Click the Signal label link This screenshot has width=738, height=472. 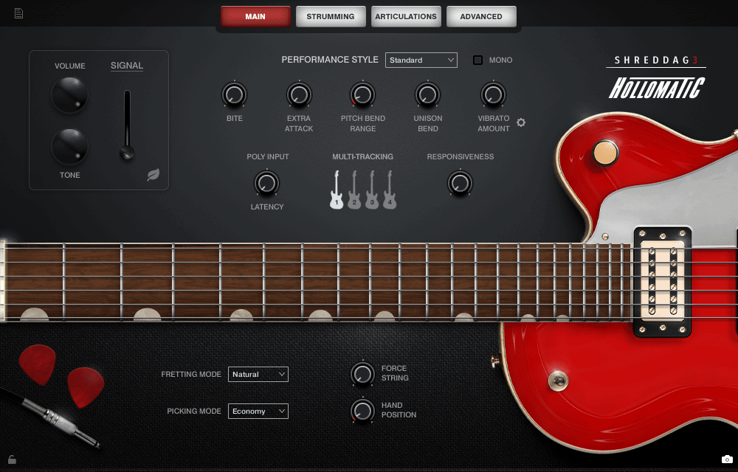[127, 66]
